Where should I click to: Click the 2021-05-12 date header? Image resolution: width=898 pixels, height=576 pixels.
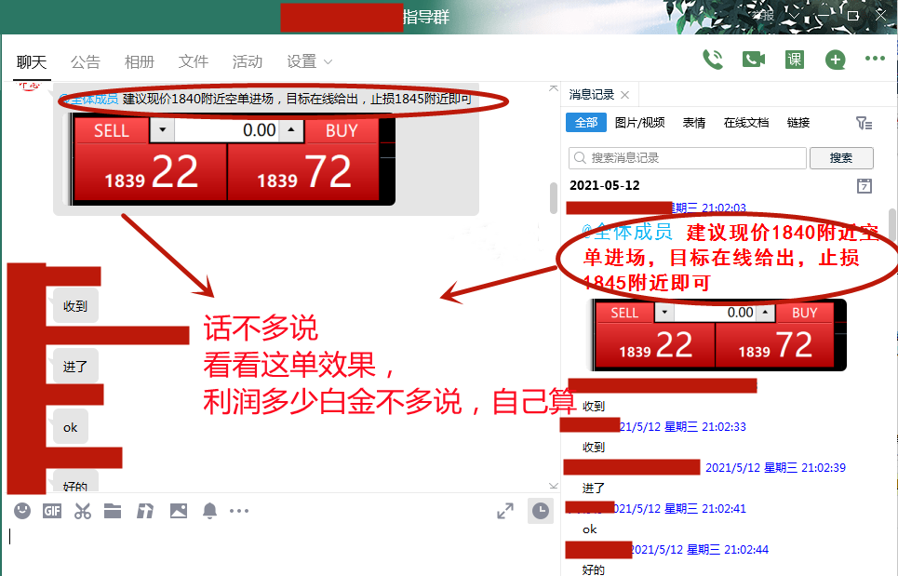pyautogui.click(x=605, y=185)
